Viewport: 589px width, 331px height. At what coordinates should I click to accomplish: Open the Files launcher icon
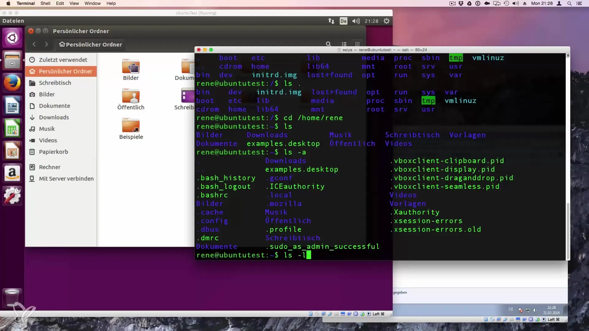12,60
